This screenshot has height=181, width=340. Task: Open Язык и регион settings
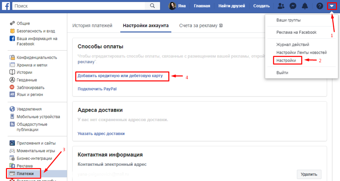(x=30, y=94)
